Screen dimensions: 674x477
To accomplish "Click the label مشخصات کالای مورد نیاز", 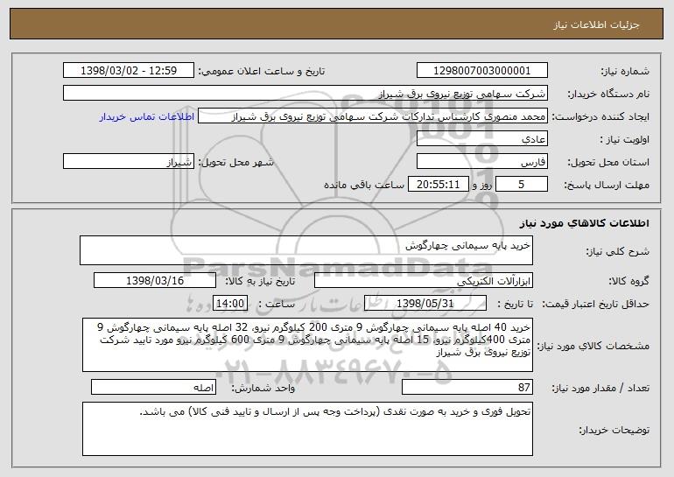I will 593,346.
